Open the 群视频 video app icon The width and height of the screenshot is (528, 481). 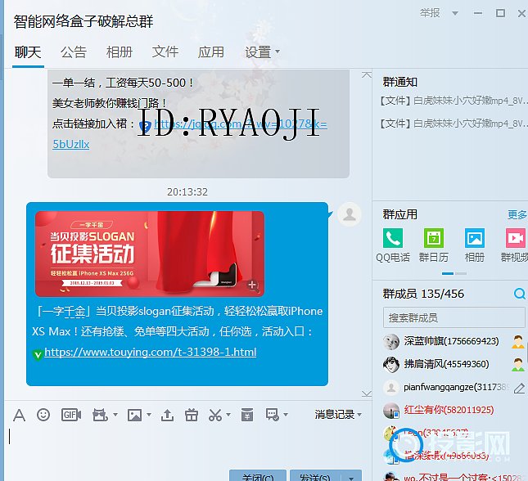coord(515,238)
